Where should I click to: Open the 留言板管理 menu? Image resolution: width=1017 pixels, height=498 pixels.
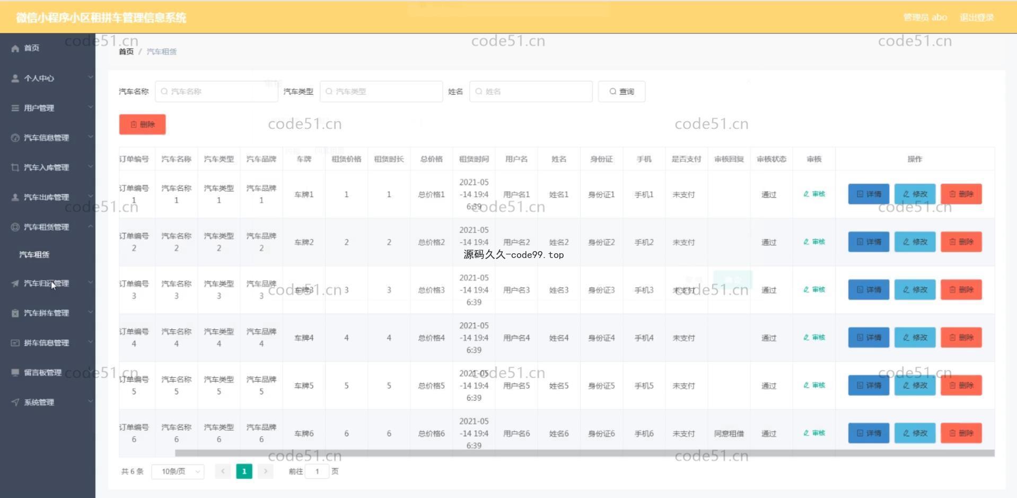48,372
